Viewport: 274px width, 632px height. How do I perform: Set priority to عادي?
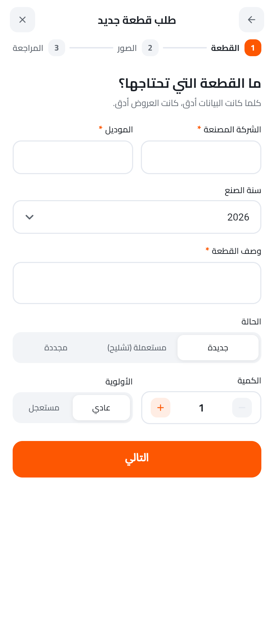(x=102, y=408)
